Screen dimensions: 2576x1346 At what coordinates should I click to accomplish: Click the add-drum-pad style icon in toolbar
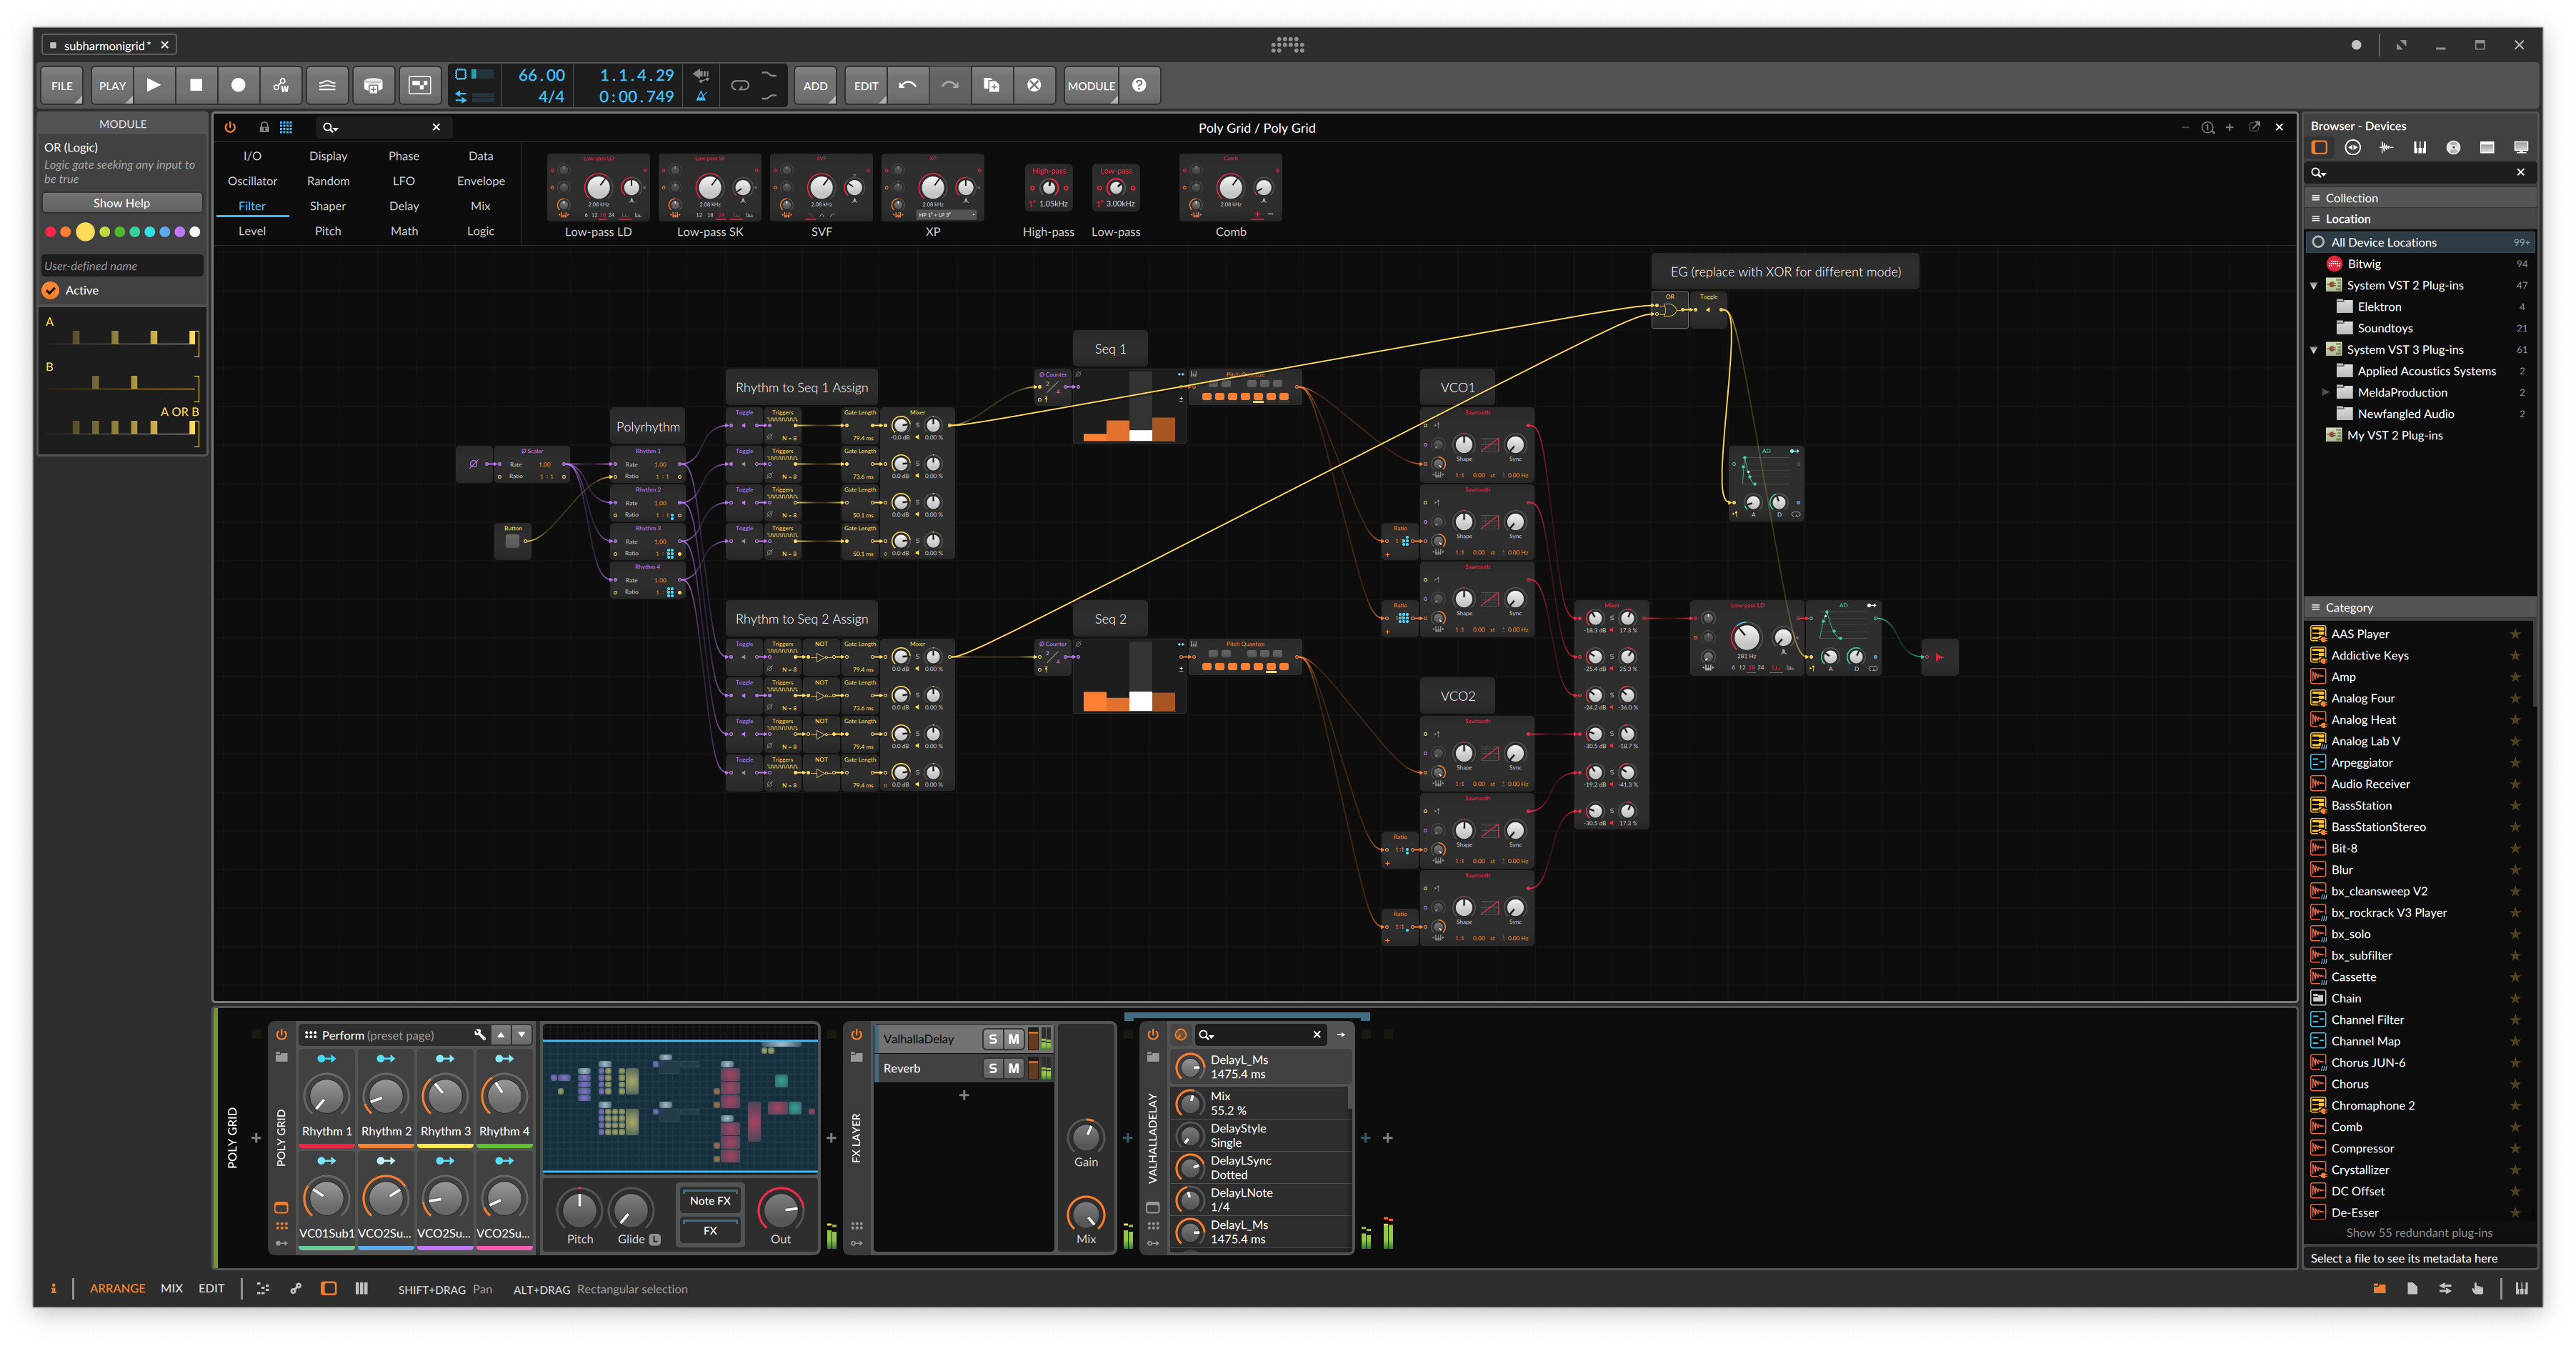(373, 85)
